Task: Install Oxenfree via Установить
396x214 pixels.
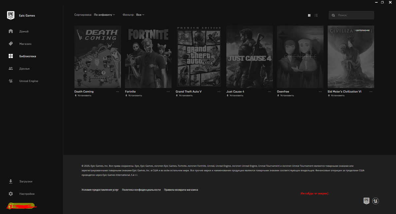Action: pyautogui.click(x=285, y=95)
